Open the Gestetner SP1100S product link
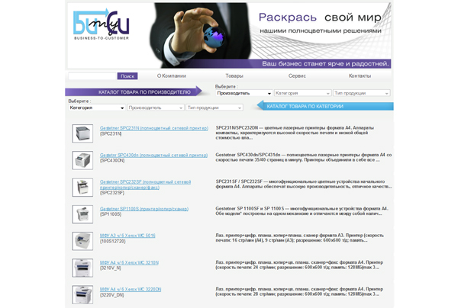 pyautogui.click(x=144, y=209)
